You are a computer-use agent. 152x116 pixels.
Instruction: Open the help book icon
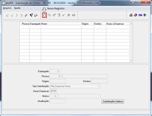(135, 15)
